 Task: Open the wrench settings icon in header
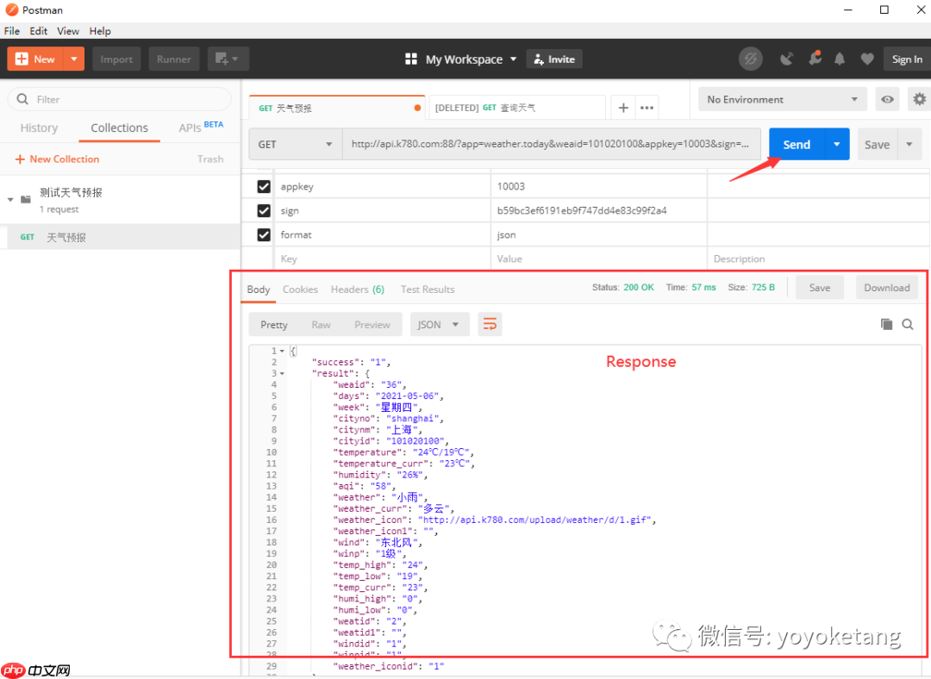pyautogui.click(x=815, y=59)
